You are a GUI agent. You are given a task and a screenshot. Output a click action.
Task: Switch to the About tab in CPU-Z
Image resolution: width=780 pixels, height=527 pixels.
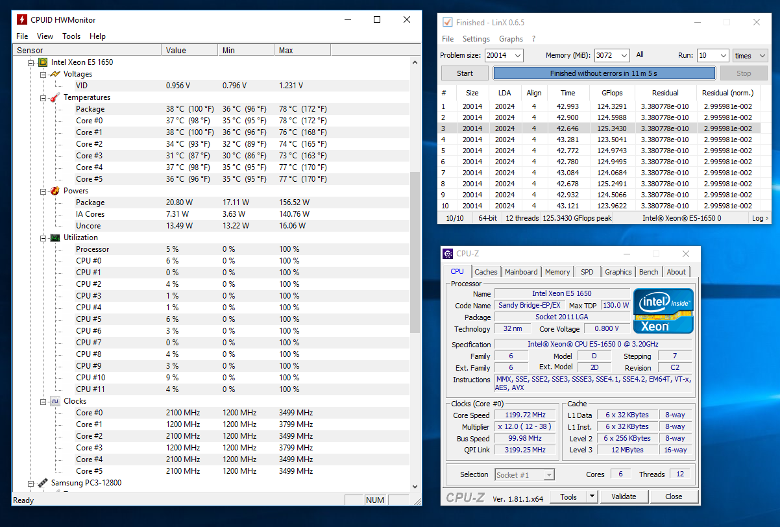pos(676,272)
